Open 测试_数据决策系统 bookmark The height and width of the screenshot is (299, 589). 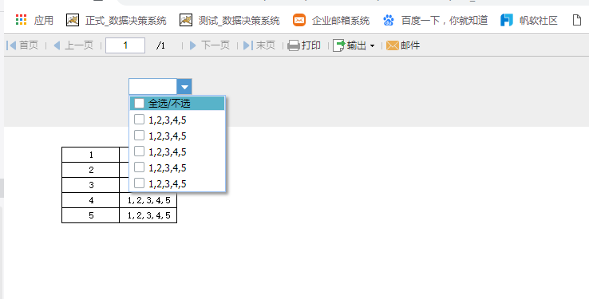(230, 20)
